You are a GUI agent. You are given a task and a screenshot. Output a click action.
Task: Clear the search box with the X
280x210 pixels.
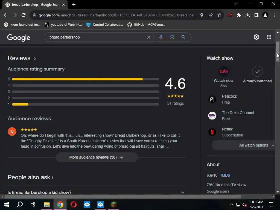pos(148,37)
